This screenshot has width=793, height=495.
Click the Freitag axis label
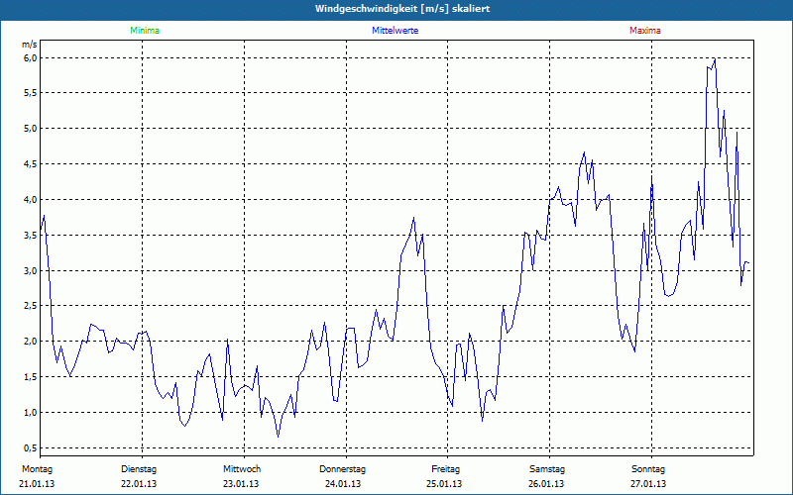coord(445,469)
